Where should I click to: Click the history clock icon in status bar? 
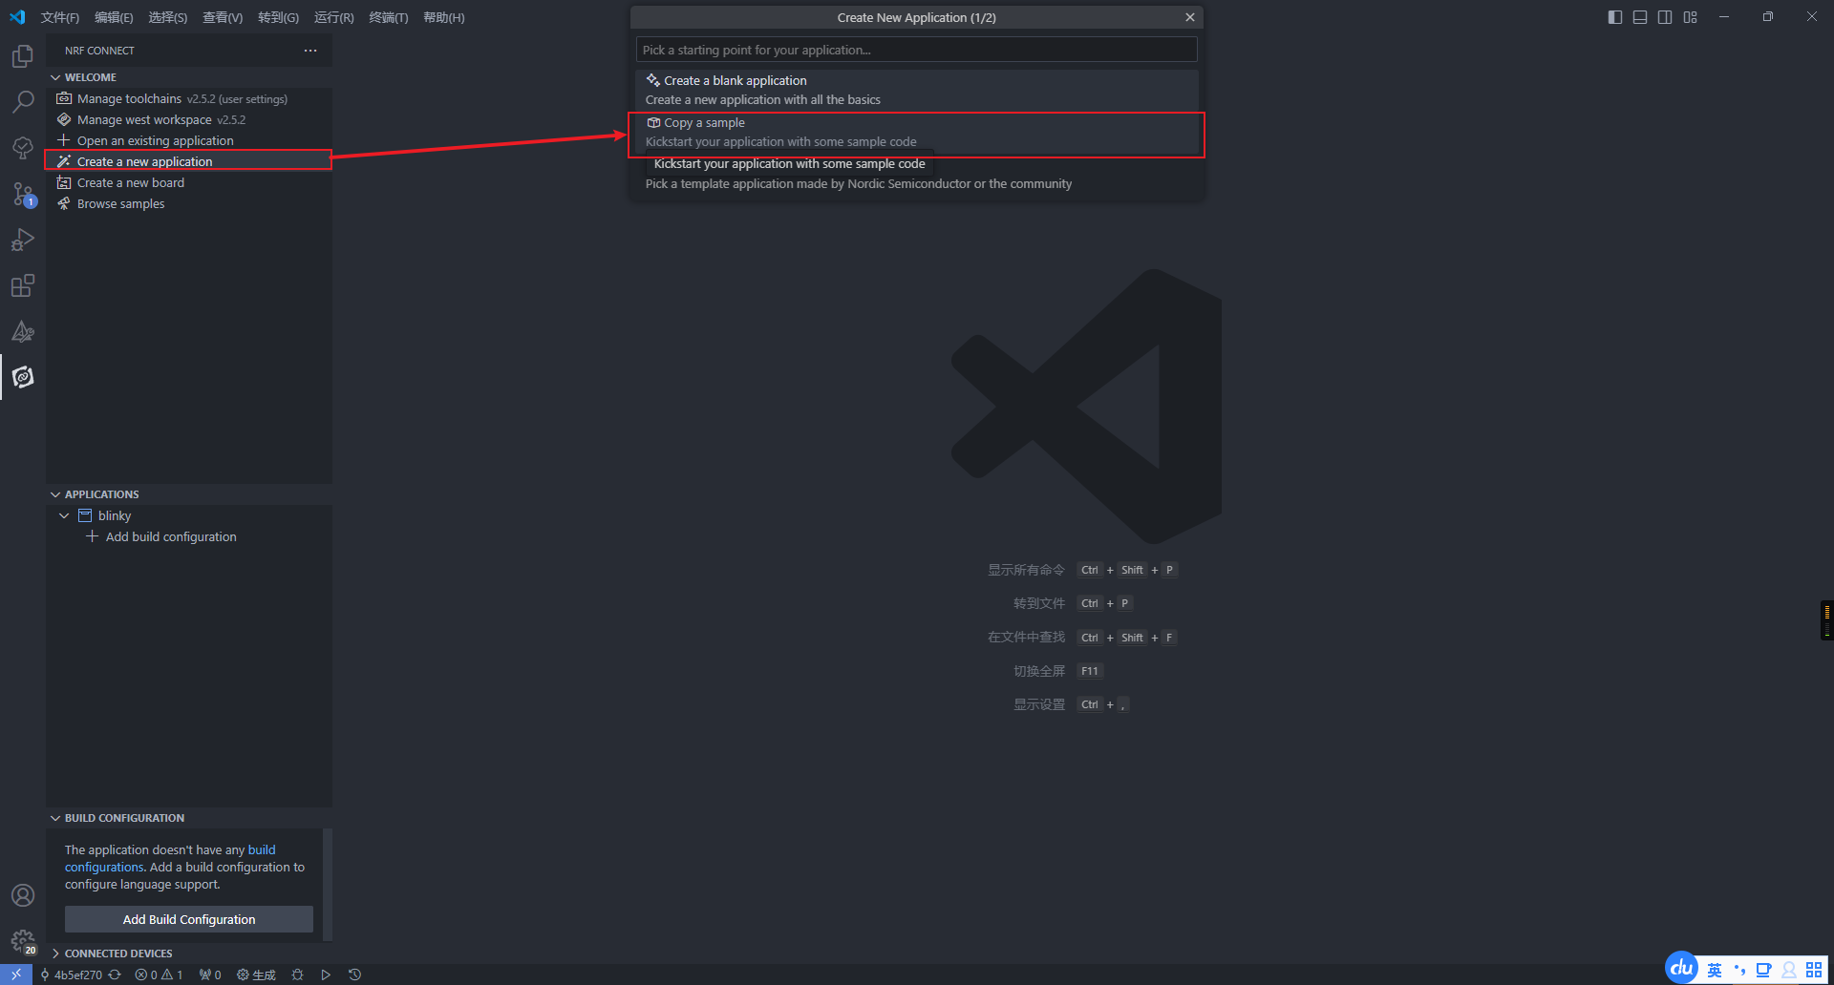point(354,975)
